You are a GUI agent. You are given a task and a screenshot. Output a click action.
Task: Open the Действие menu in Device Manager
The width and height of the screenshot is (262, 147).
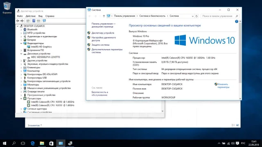click(30, 16)
